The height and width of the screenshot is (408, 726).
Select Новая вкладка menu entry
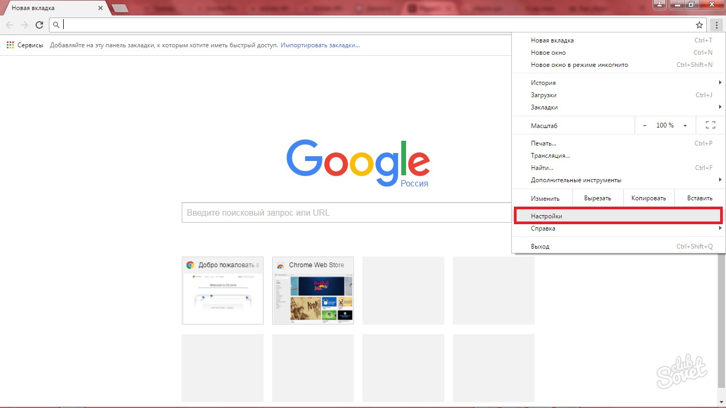click(x=619, y=40)
